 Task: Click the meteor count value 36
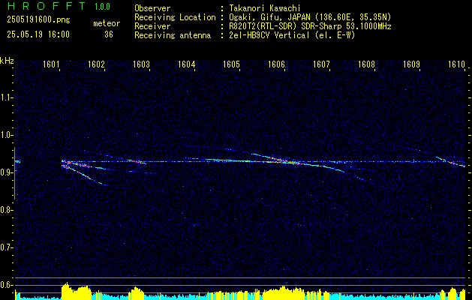pos(109,34)
